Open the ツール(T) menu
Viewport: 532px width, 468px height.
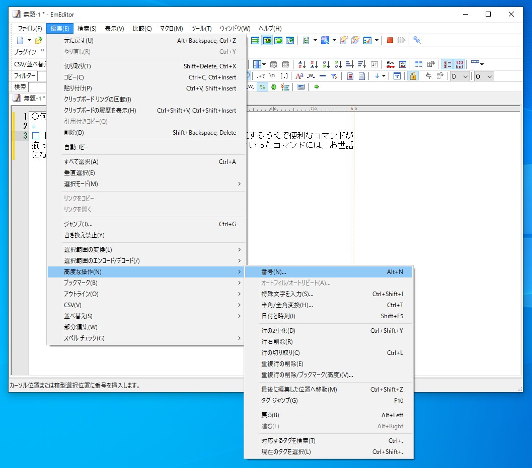pyautogui.click(x=201, y=29)
